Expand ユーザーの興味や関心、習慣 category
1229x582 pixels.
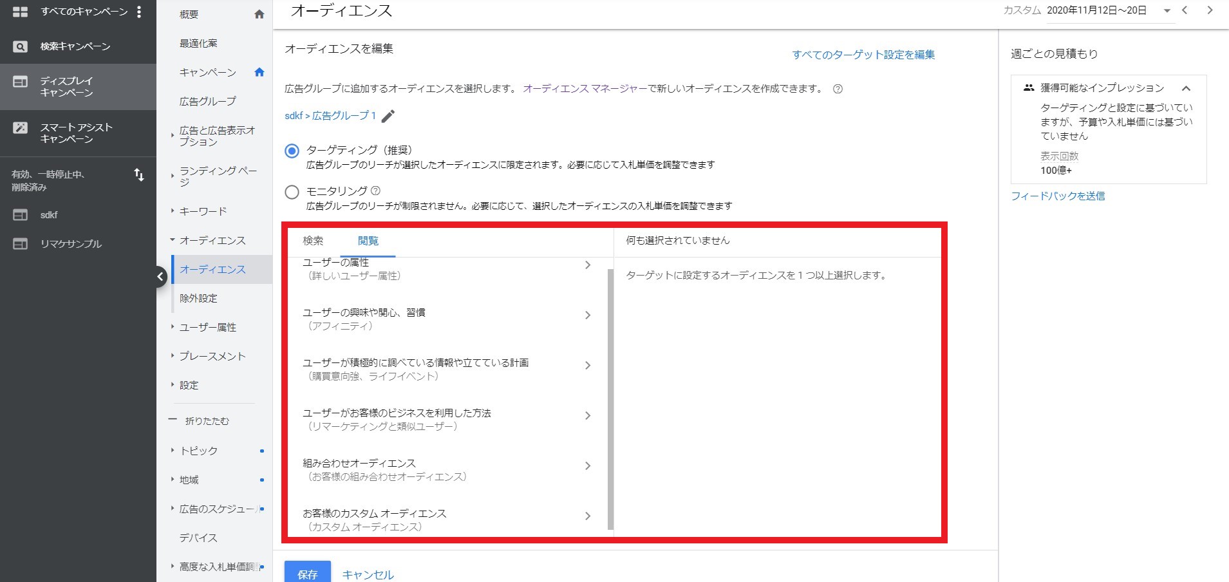point(588,315)
